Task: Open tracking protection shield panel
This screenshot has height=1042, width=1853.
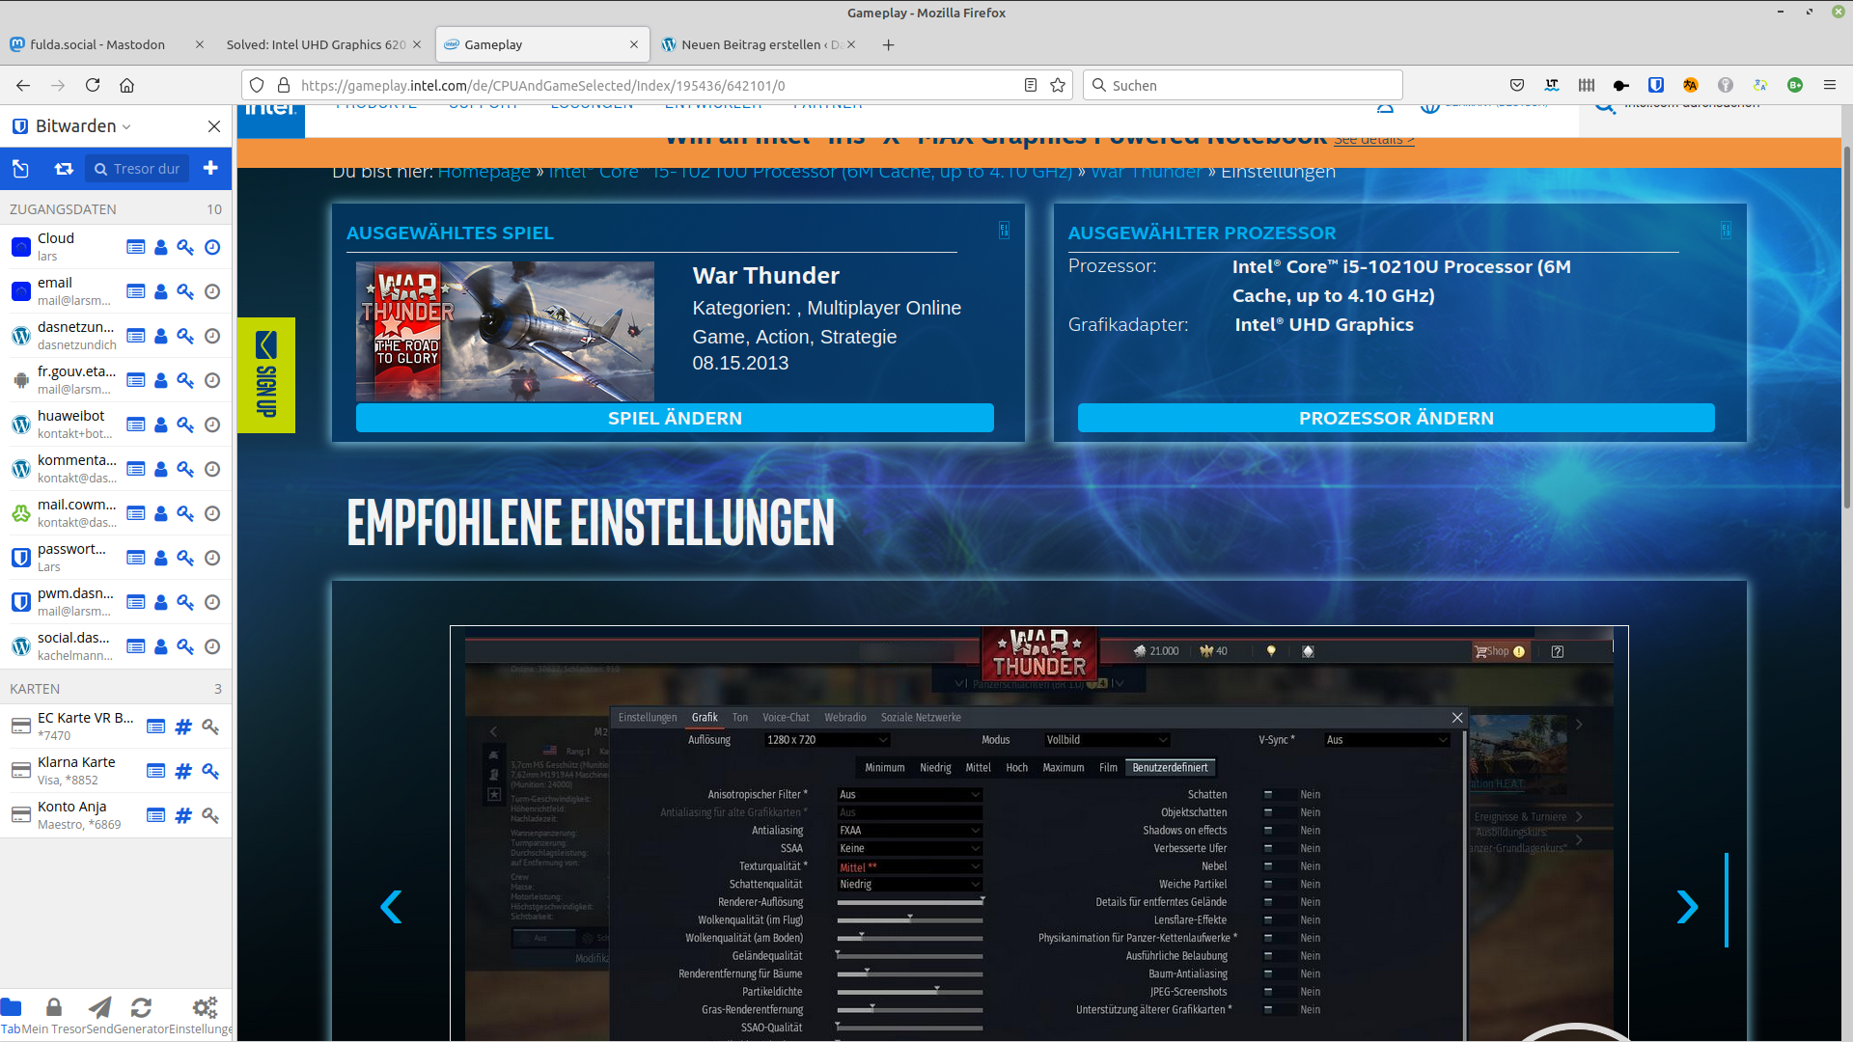Action: coord(257,85)
